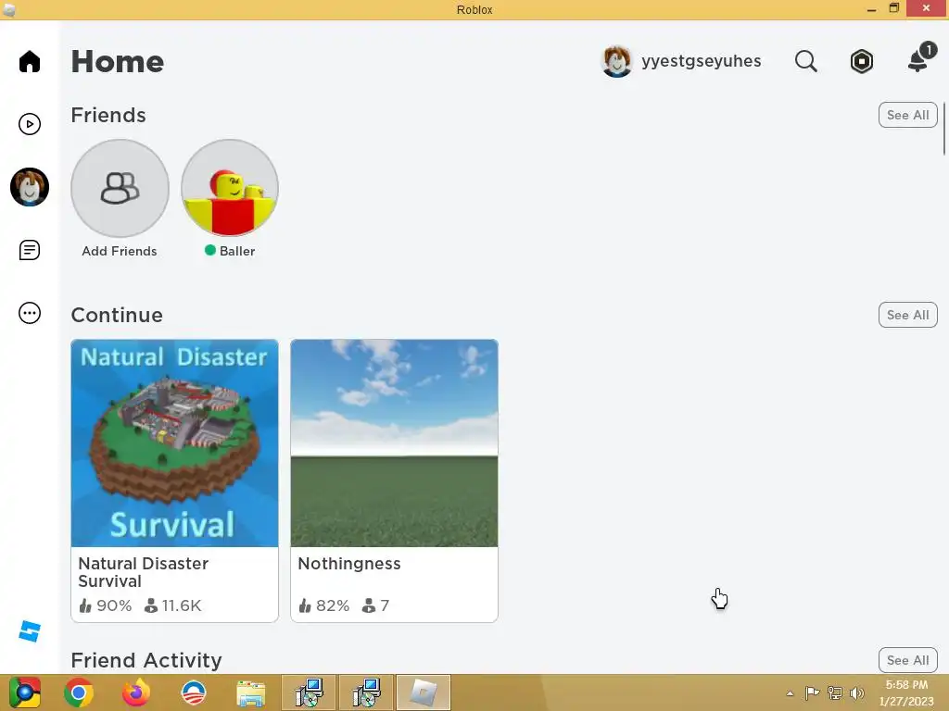Click the volume speaker tray icon
The image size is (949, 711).
point(857,692)
